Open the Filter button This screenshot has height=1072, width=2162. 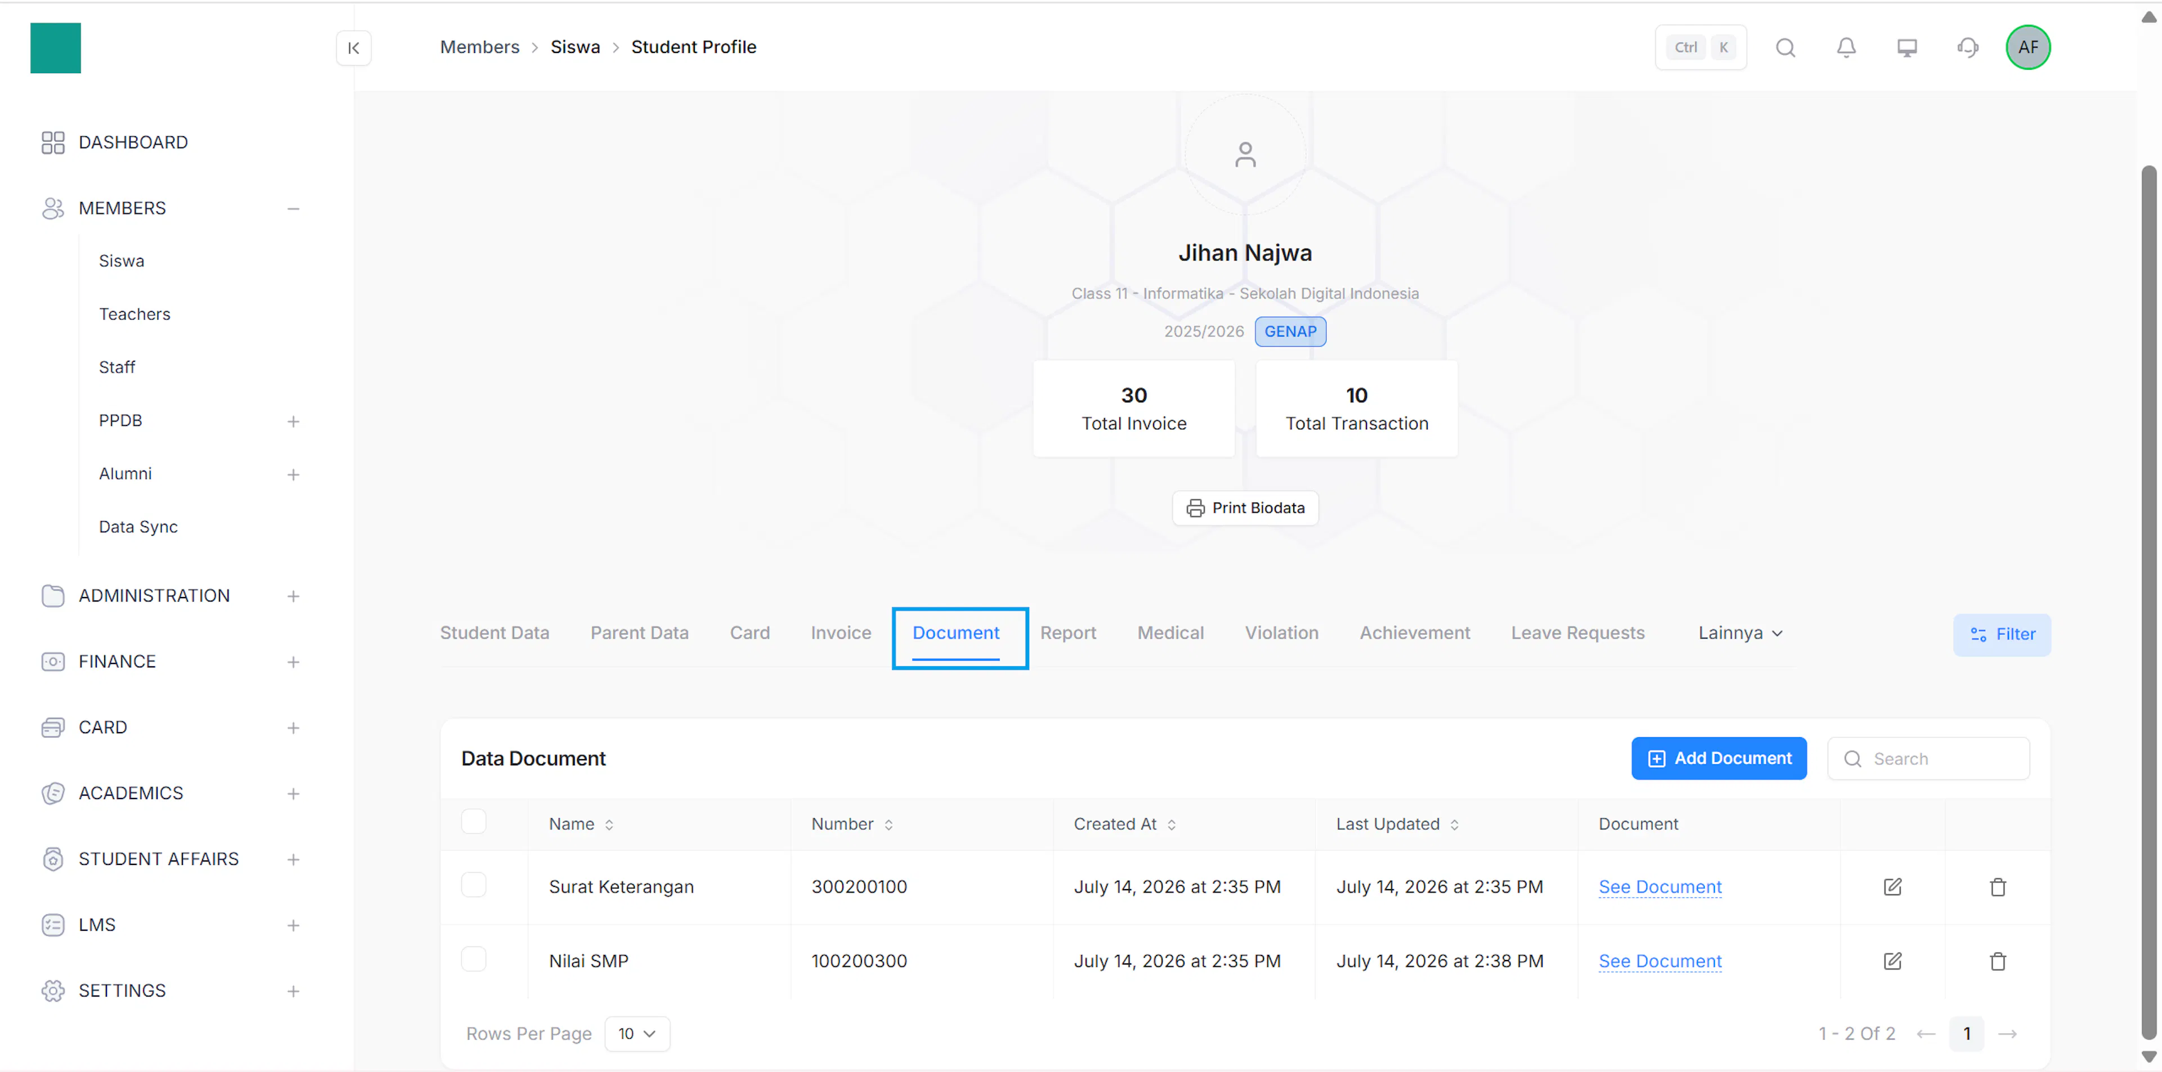[x=2001, y=635]
